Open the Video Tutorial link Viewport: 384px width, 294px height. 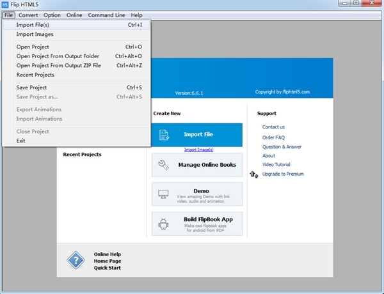coord(276,165)
